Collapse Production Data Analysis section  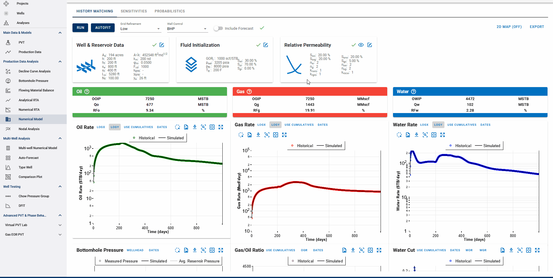coord(60,61)
